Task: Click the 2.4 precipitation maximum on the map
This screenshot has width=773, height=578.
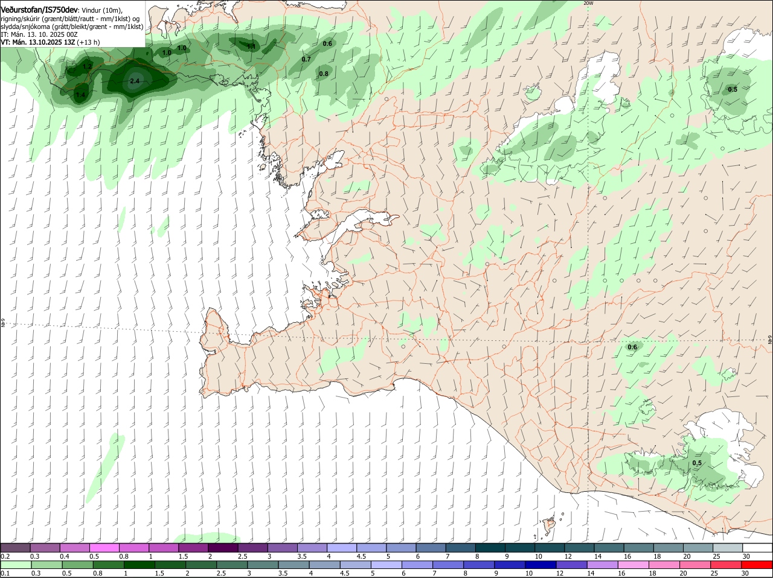Action: pos(135,81)
